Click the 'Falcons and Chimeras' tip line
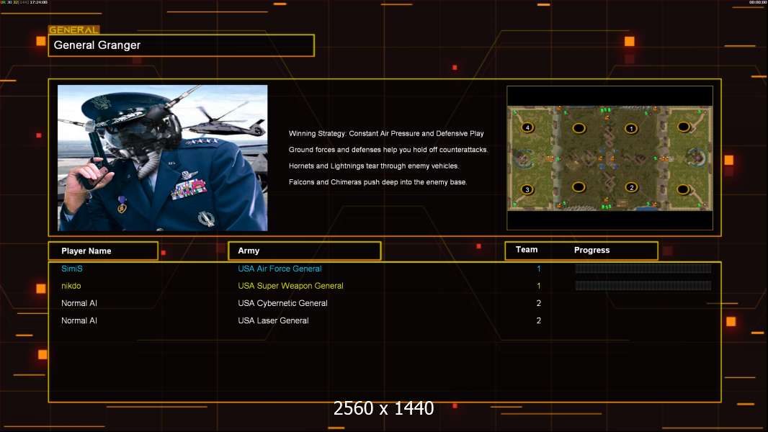Screen dimensions: 768x432 (x=378, y=182)
